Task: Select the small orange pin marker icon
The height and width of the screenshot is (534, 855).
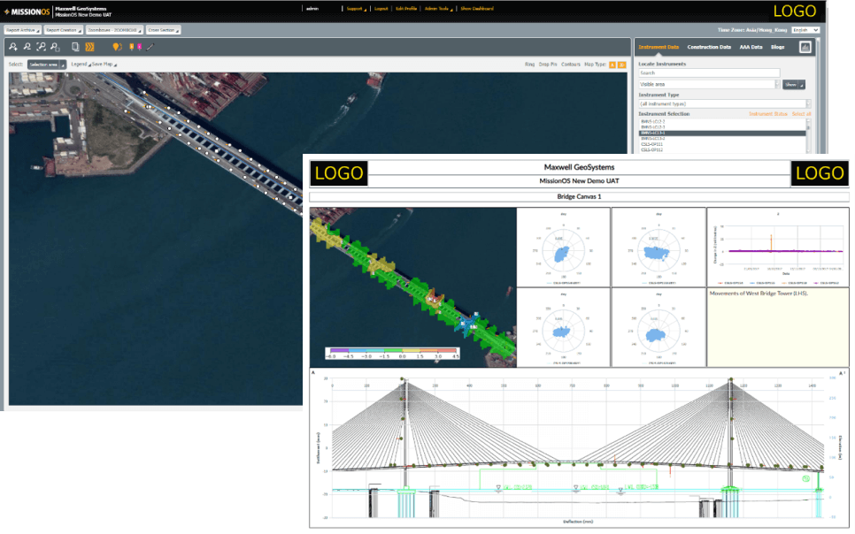Action: (131, 47)
